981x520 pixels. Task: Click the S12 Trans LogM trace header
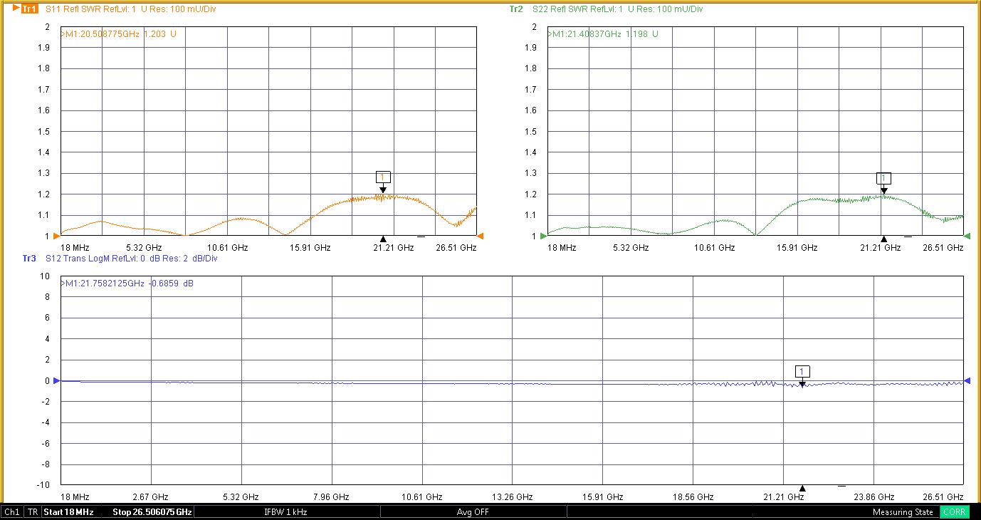click(132, 259)
